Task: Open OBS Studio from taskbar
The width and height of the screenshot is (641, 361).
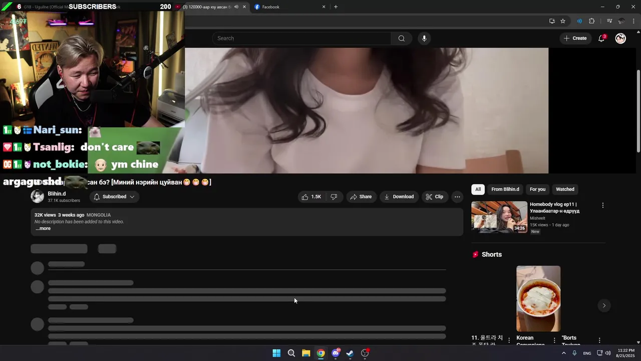Action: [365, 353]
